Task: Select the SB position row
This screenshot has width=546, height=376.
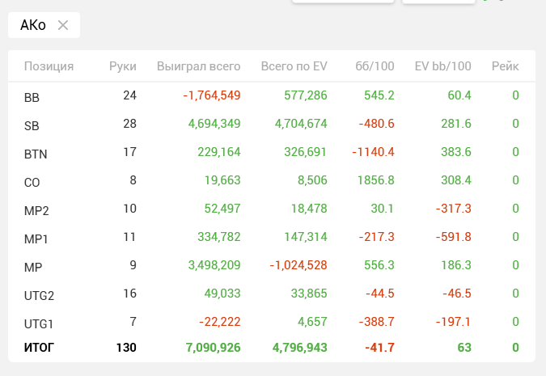Action: point(32,125)
